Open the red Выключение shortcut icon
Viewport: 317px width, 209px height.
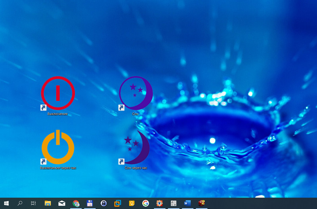(58, 93)
